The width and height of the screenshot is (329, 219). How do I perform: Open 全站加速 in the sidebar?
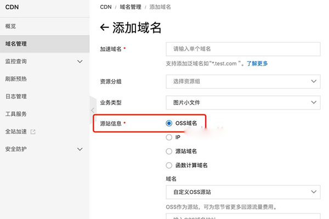[45, 131]
